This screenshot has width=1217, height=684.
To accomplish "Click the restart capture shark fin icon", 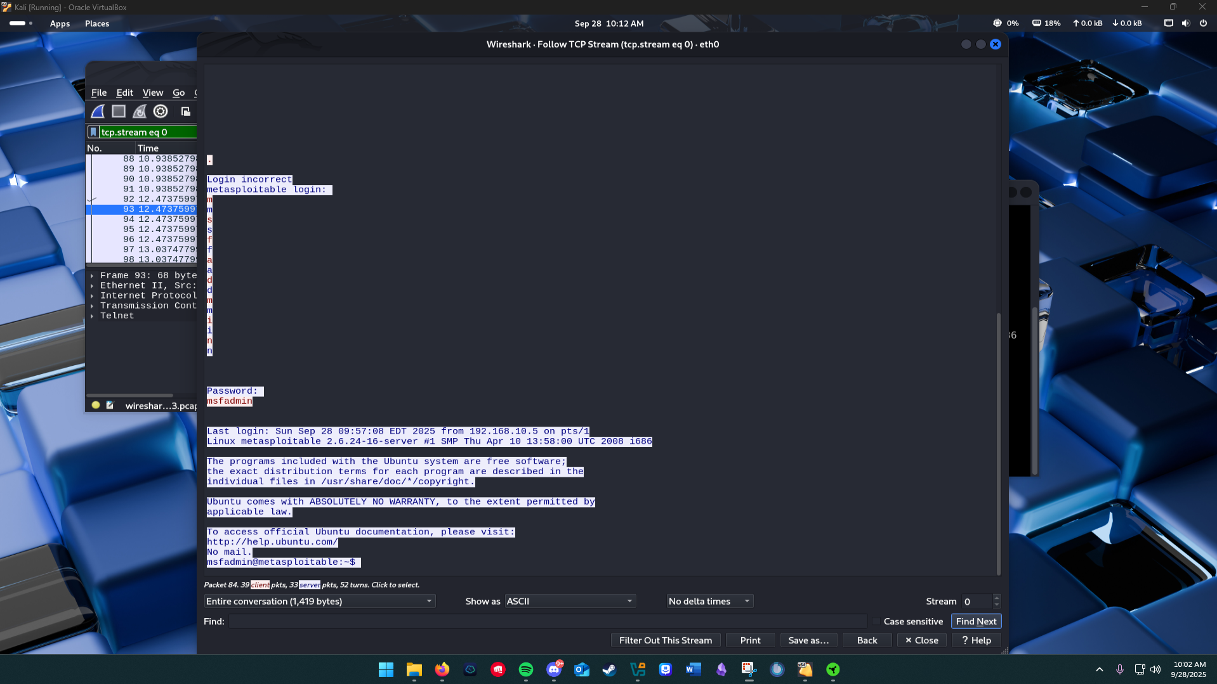I will click(140, 112).
